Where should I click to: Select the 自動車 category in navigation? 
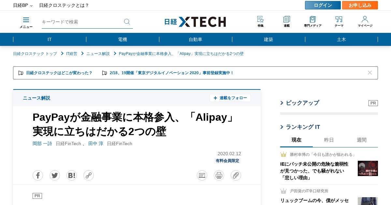pyautogui.click(x=195, y=39)
